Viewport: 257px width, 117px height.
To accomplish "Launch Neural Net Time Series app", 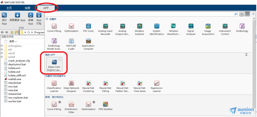I will click(x=139, y=86).
